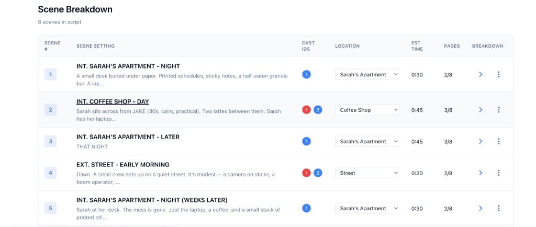The width and height of the screenshot is (536, 227).
Task: Open location dropdown for scene 1
Action: click(367, 74)
